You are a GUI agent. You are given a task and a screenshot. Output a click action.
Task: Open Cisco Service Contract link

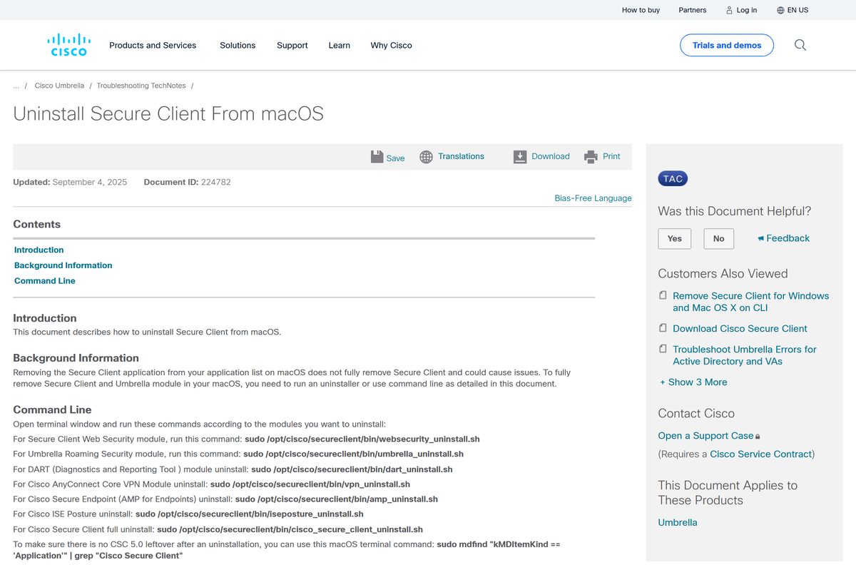(x=761, y=454)
